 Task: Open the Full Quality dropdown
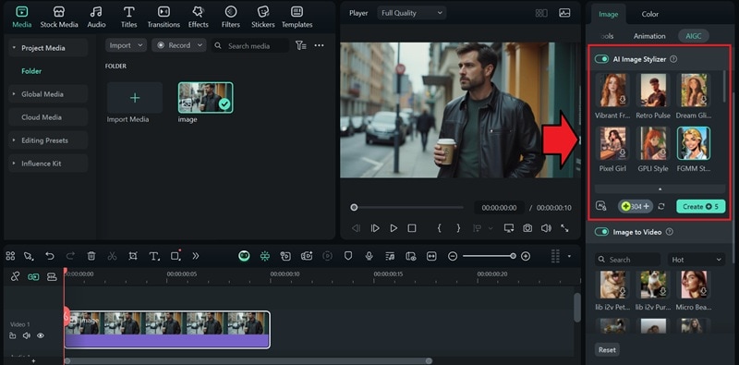point(411,13)
